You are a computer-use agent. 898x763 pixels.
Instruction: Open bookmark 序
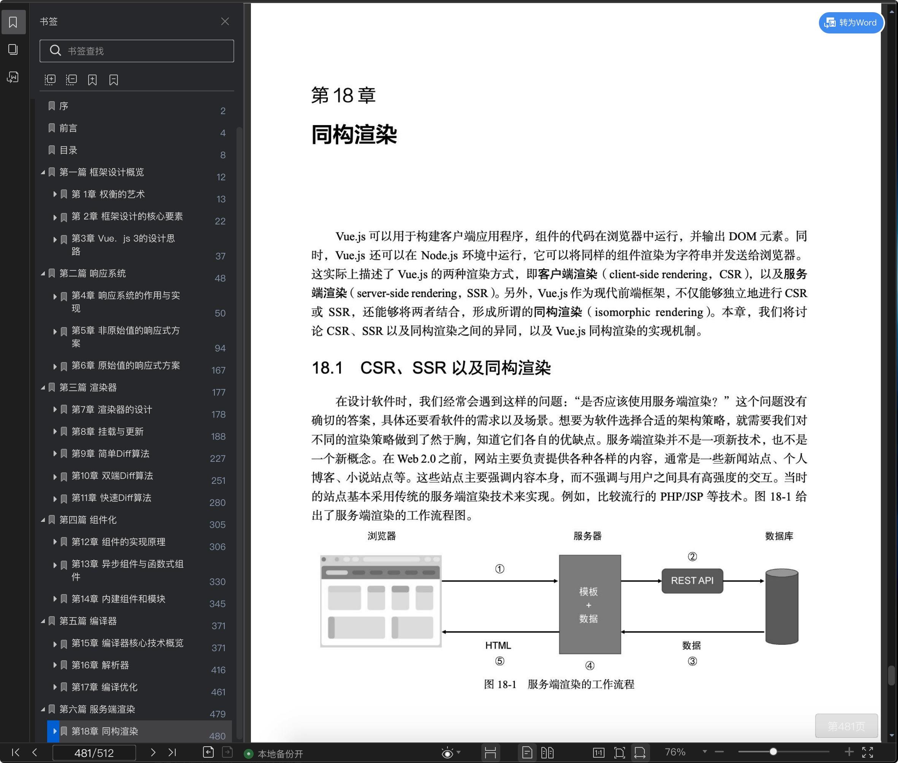(x=63, y=106)
